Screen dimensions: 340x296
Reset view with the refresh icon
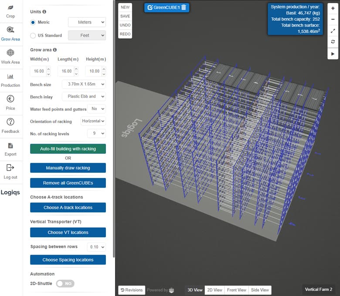click(x=333, y=42)
